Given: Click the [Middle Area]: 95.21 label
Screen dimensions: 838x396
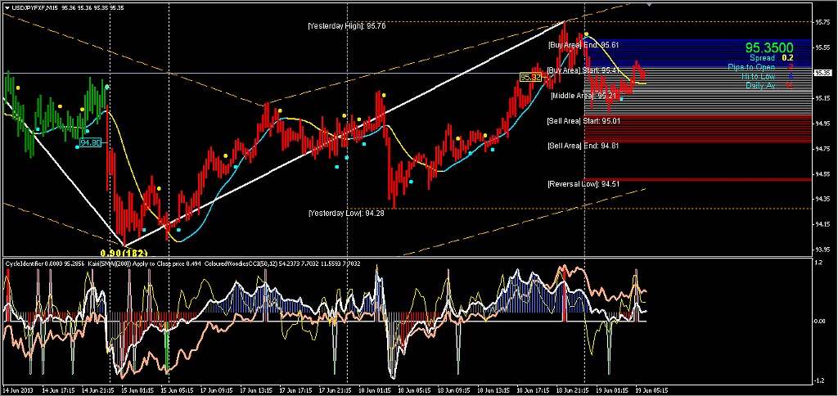Looking at the screenshot, I should click(x=584, y=95).
